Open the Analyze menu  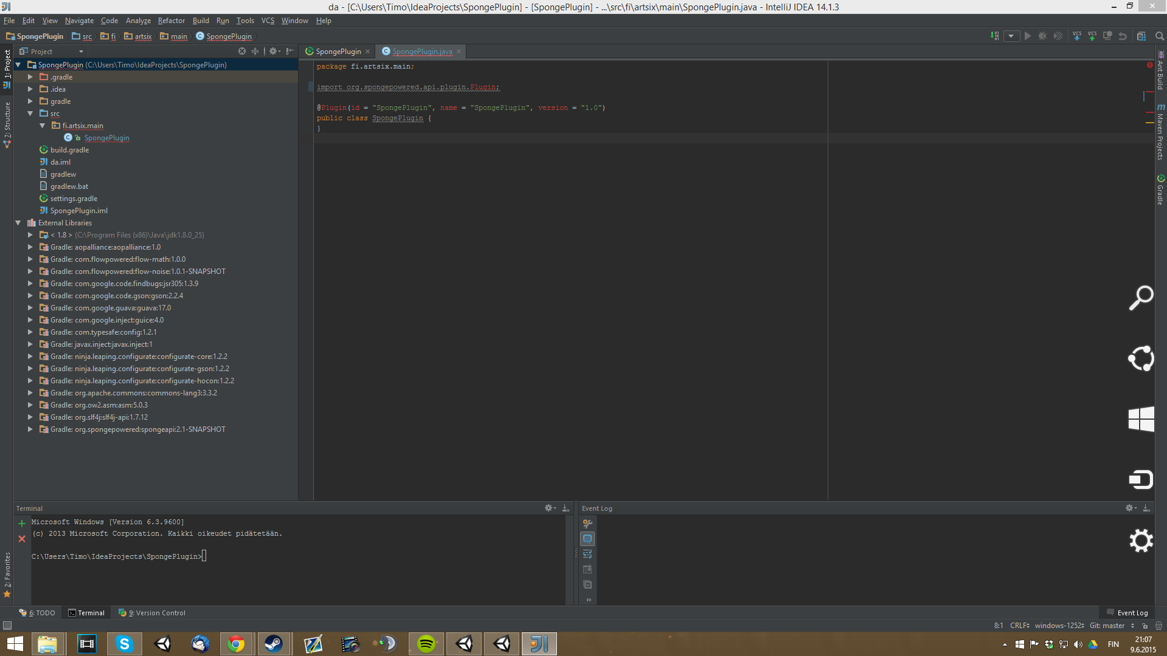tap(138, 20)
